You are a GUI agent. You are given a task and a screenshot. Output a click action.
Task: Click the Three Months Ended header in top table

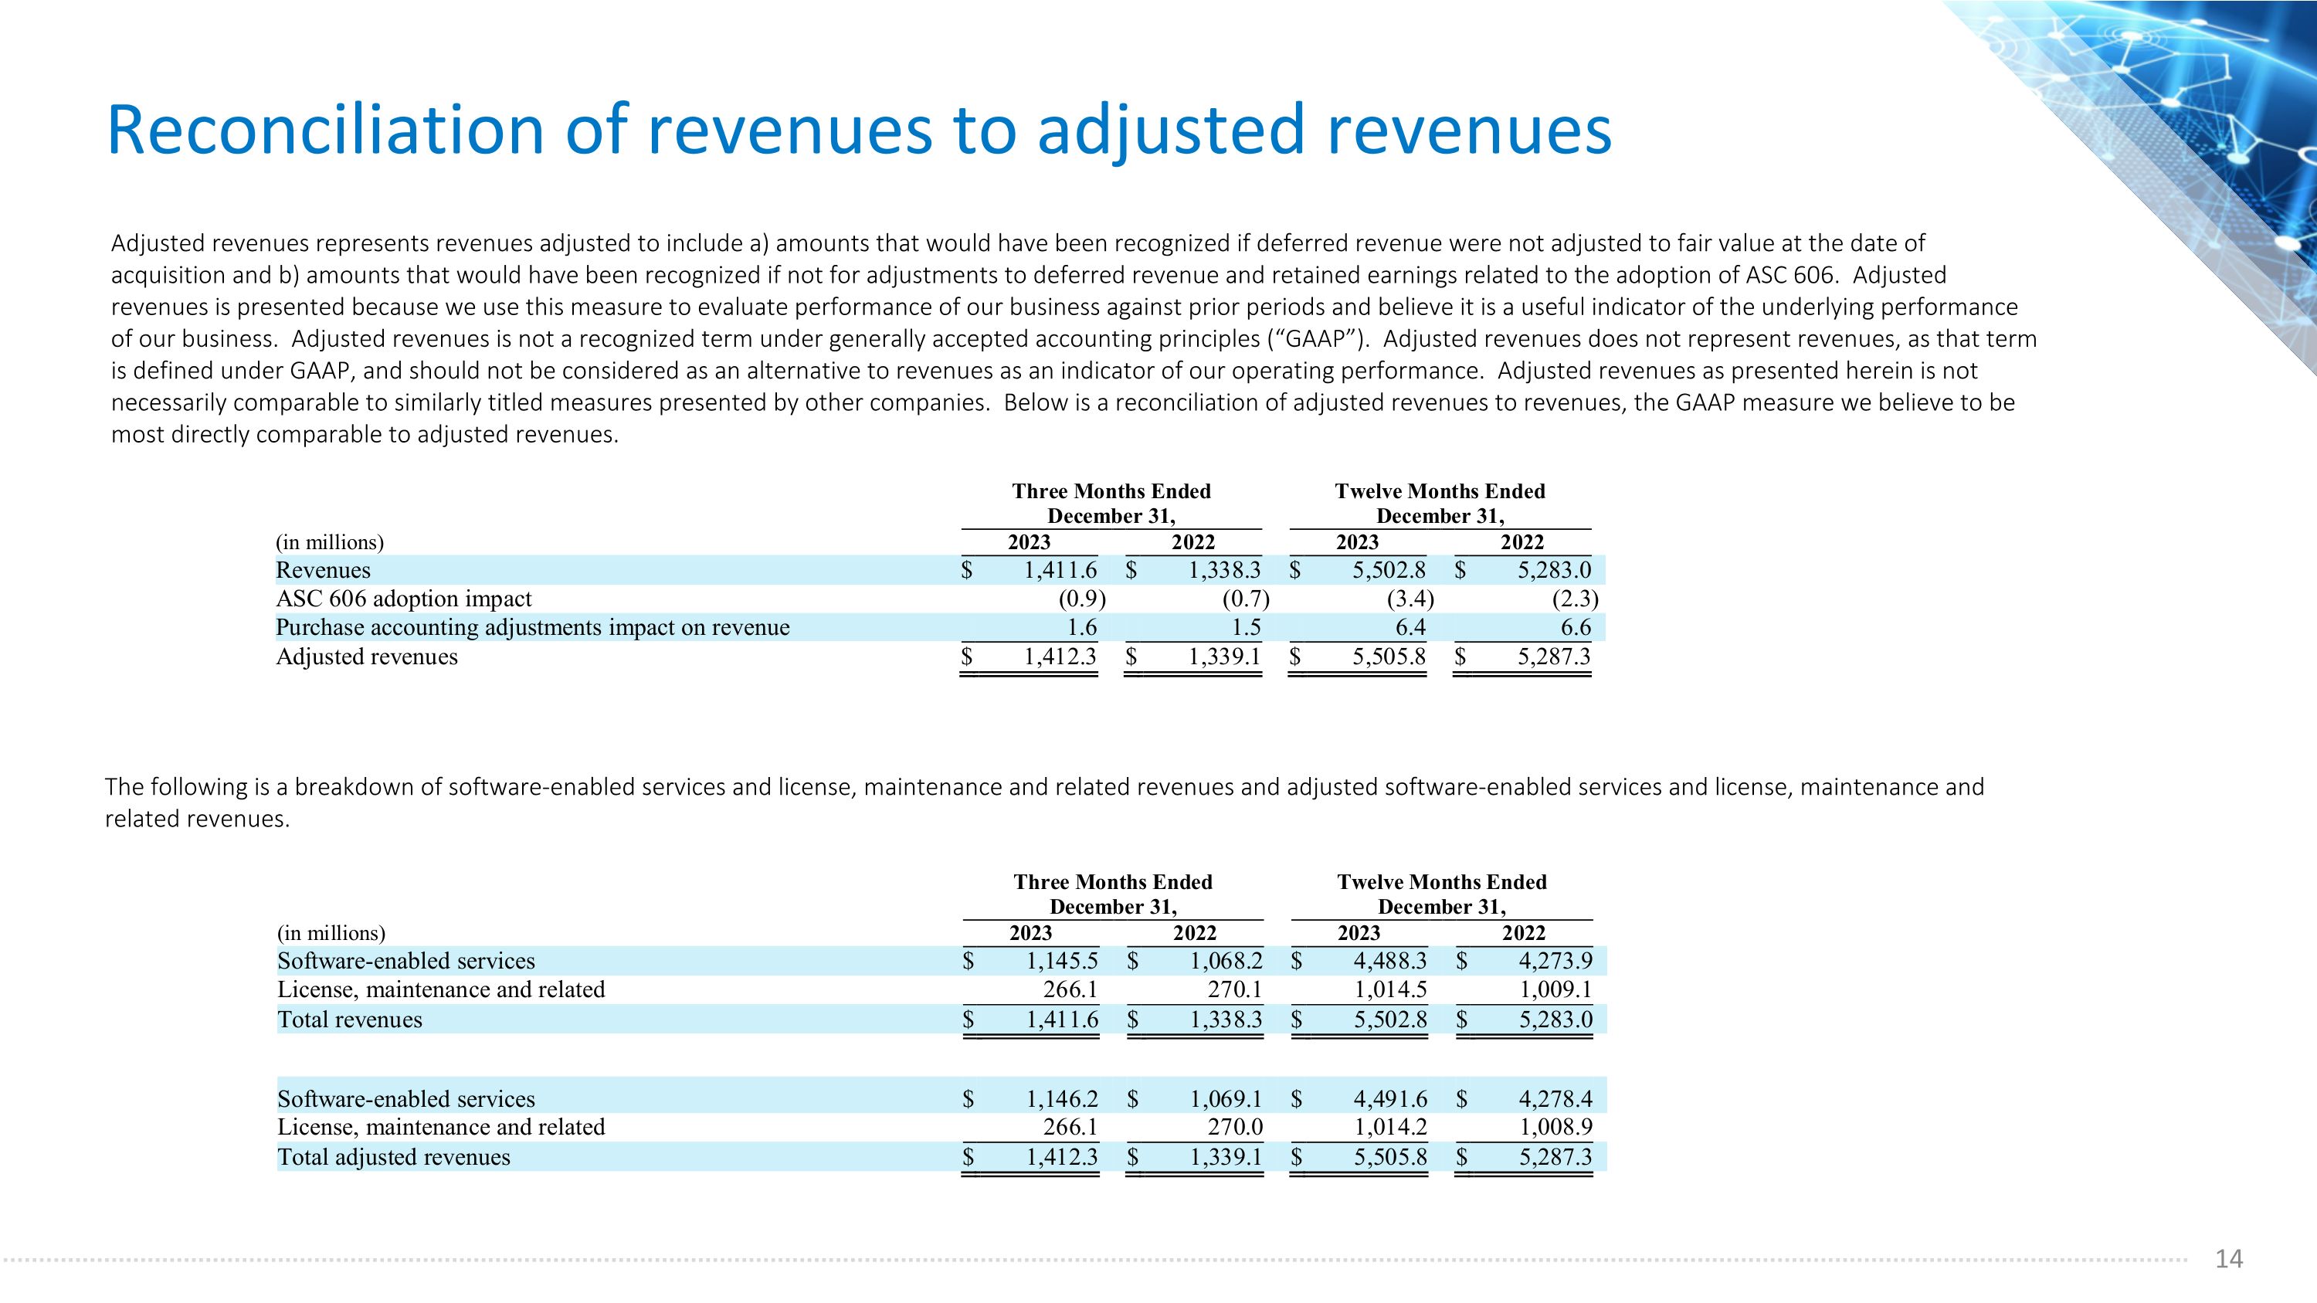(x=1111, y=504)
